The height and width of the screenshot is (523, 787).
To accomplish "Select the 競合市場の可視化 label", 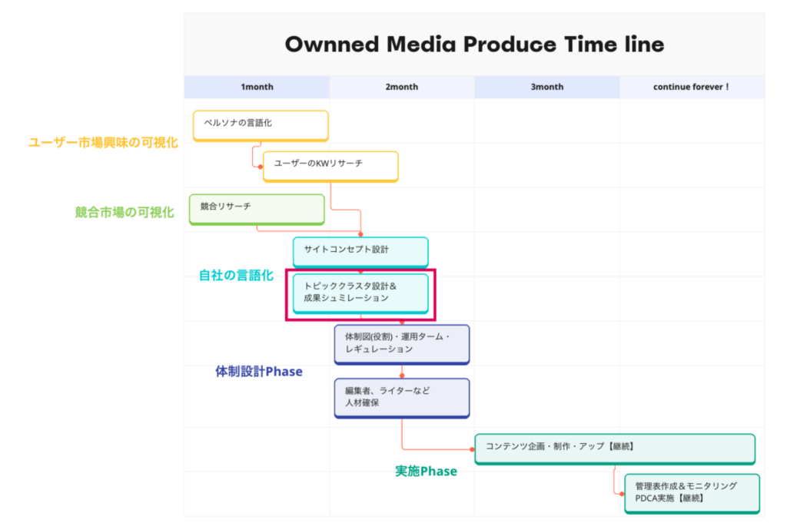I will point(125,212).
